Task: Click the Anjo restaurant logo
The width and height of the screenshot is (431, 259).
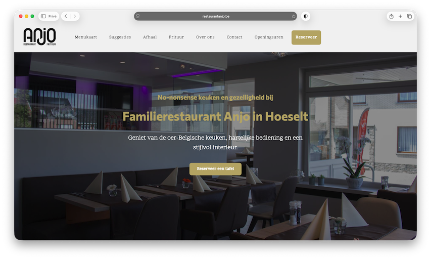Action: tap(39, 36)
